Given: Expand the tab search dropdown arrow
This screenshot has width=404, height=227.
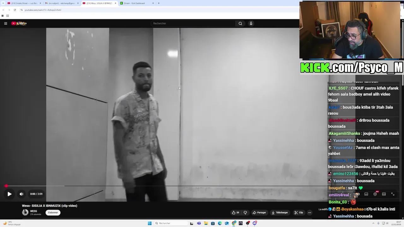Looking at the screenshot, I should click(x=3, y=3).
